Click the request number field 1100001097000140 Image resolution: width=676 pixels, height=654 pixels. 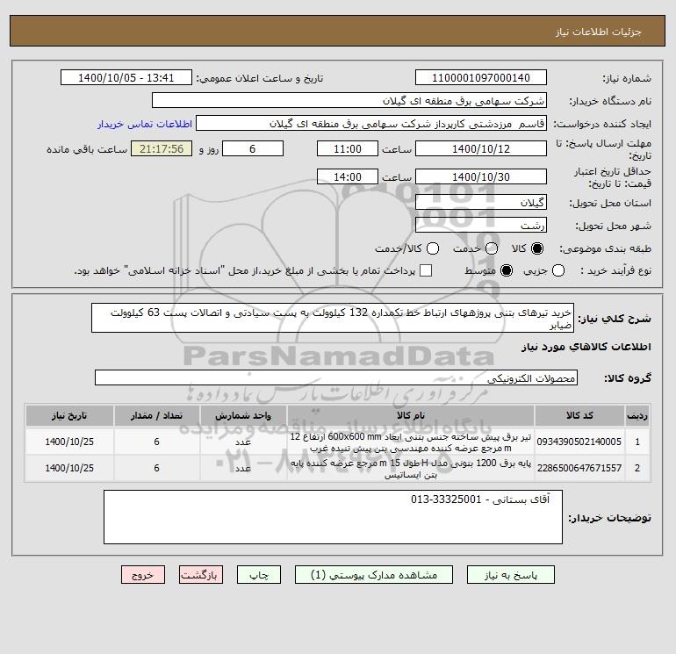pos(481,77)
